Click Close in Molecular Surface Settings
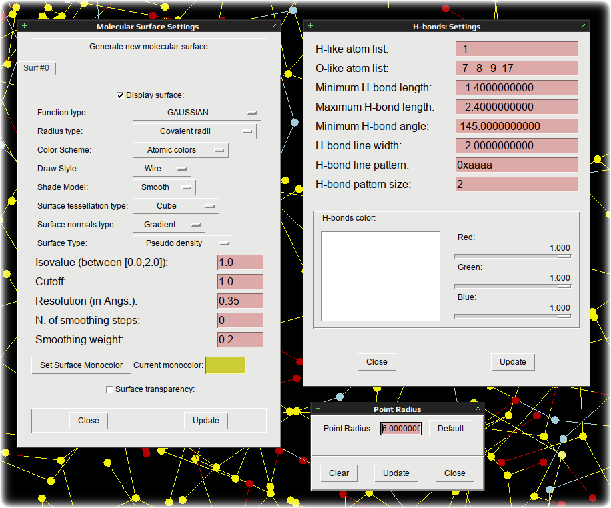Viewport: 611px width, 508px height. pos(89,421)
